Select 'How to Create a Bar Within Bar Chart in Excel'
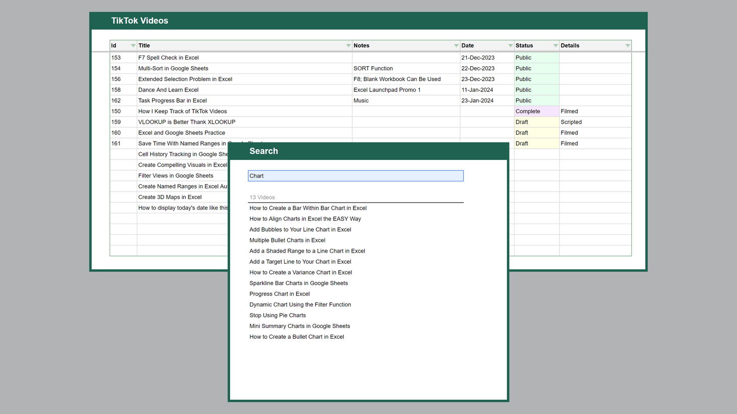This screenshot has width=737, height=414. point(308,208)
